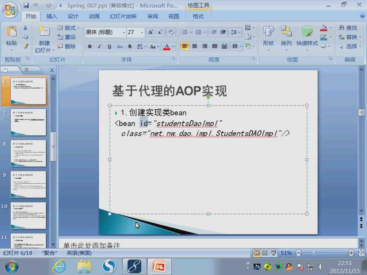
Task: Open Help question mark icon
Action: 362,16
